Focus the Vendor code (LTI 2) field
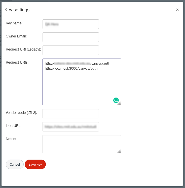The image size is (185, 188). 71,114
